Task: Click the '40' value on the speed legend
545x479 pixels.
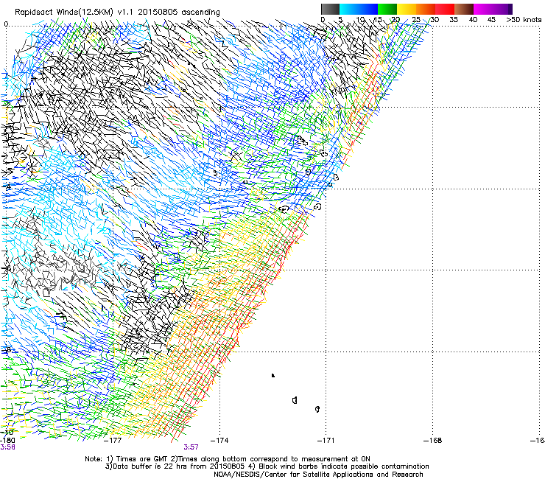Action: (x=473, y=20)
